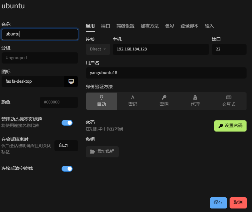Select the 密钥 key authentication option
Viewport: 252px width, 212px height.
(164, 101)
